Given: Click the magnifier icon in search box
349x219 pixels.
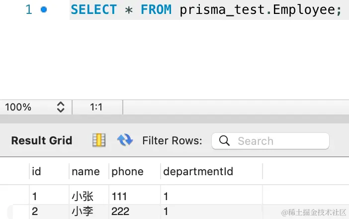Looking at the screenshot, I should coord(224,141).
